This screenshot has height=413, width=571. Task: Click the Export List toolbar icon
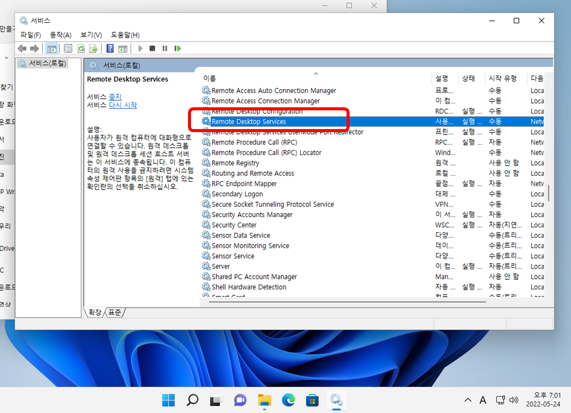coord(94,49)
